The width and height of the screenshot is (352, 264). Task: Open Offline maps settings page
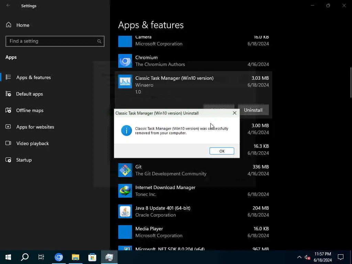[x=30, y=110]
